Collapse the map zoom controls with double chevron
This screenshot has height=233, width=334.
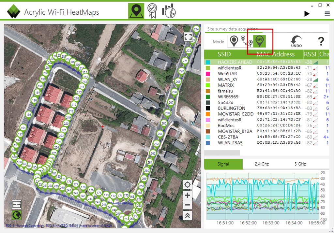(188, 215)
